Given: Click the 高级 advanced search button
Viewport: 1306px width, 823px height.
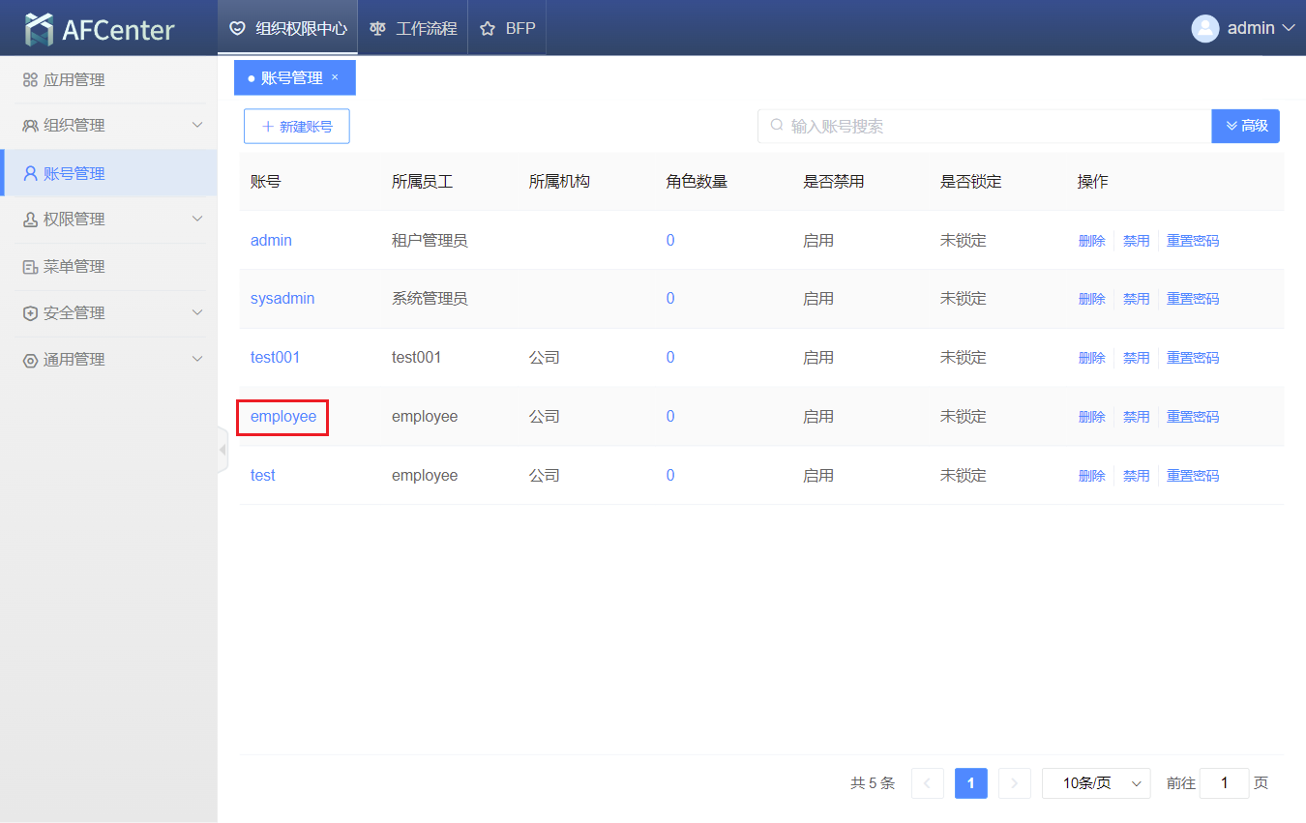Looking at the screenshot, I should click(x=1245, y=126).
